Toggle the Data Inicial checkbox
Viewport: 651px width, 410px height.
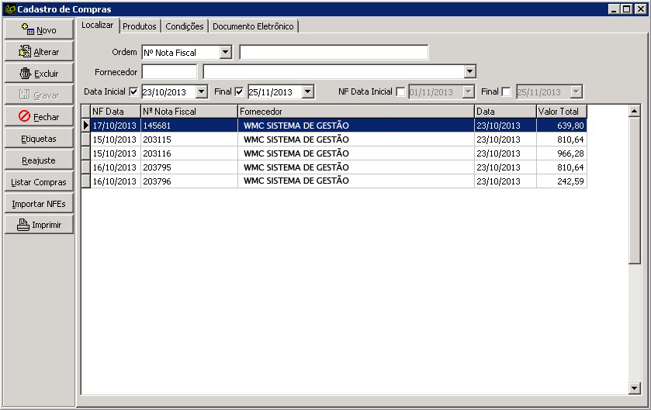click(x=133, y=91)
